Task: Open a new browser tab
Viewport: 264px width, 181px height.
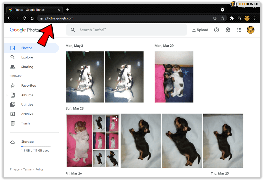Action: [68, 10]
